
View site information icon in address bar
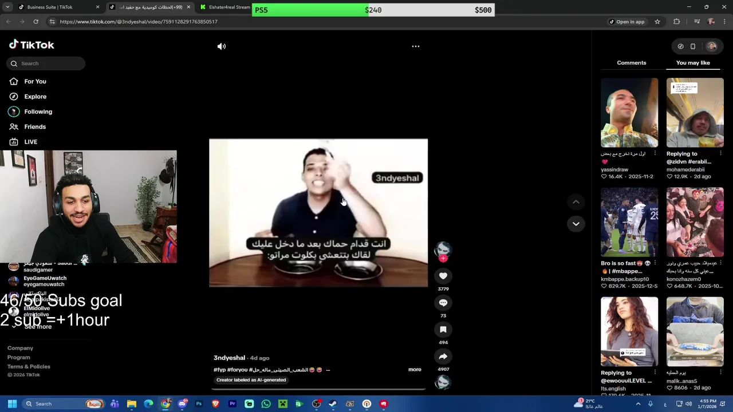52,22
